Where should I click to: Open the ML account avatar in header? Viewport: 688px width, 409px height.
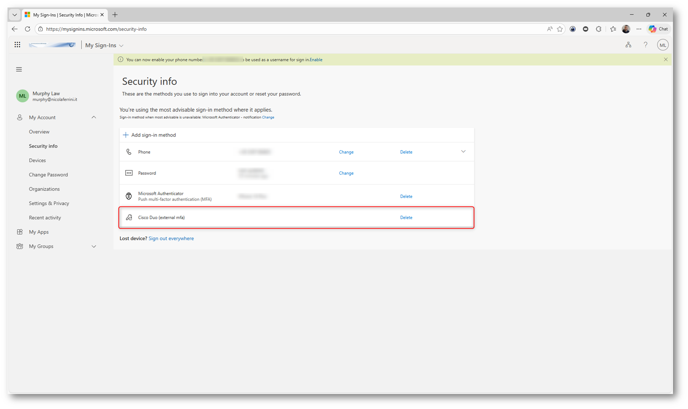[663, 45]
